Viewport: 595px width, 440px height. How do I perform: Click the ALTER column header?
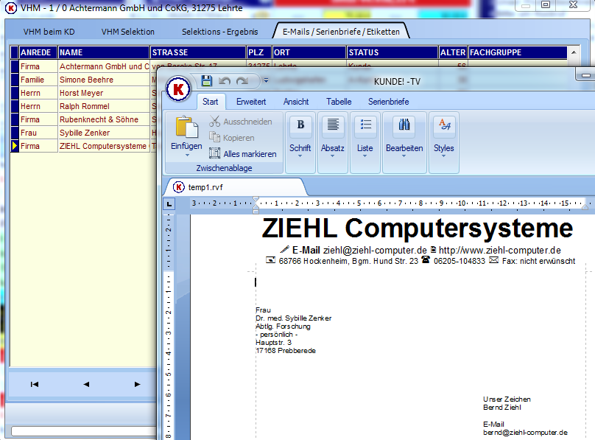pos(453,52)
